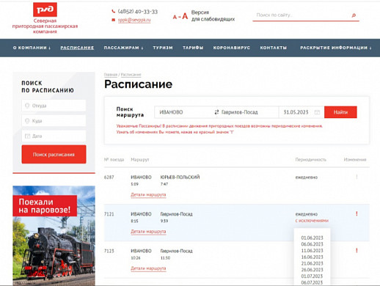Open the Контакты nav item

273,48
